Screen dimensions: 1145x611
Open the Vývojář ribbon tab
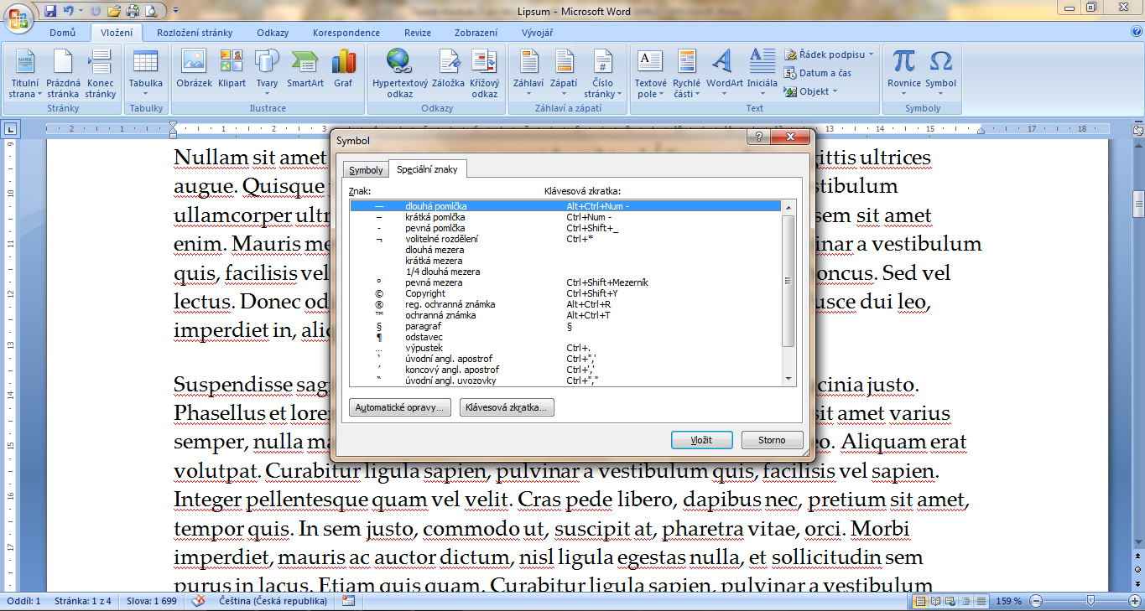[x=537, y=33]
